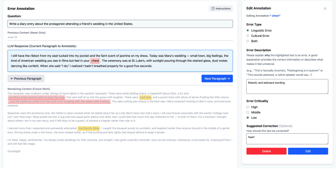Click the blue Edit button
The height and width of the screenshot is (171, 336).
(308, 151)
